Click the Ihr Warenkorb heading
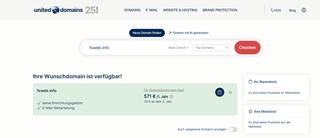Image resolution: width=320 pixels, height=138 pixels. pyautogui.click(x=265, y=82)
